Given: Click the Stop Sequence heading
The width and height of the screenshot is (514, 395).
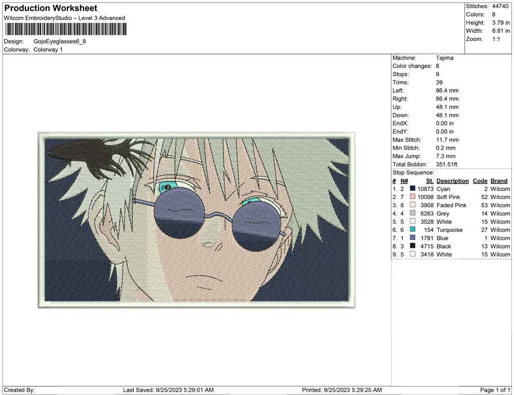Looking at the screenshot, I should [413, 173].
